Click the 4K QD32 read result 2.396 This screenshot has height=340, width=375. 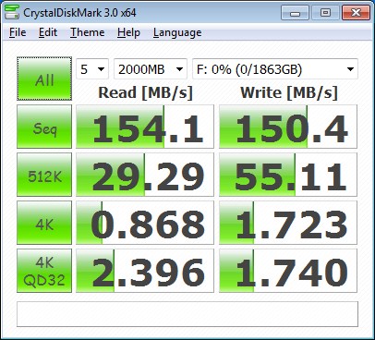point(145,271)
